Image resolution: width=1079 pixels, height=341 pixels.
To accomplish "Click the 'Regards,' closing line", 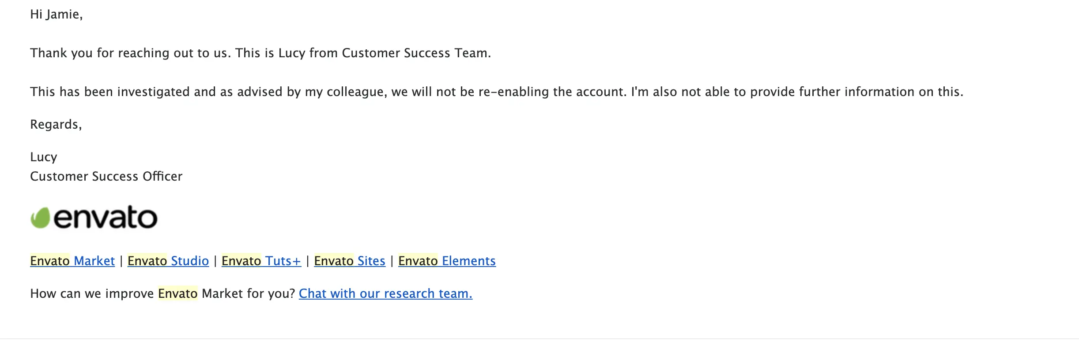I will (56, 124).
